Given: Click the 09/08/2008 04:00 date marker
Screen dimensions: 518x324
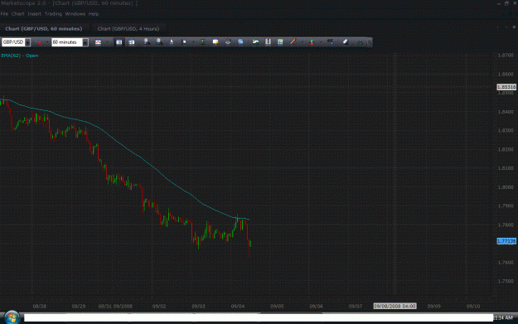Looking at the screenshot, I should (395, 306).
